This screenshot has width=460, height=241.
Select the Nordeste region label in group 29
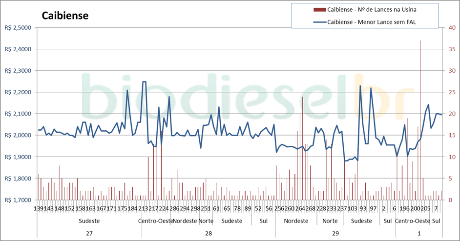tap(296, 221)
